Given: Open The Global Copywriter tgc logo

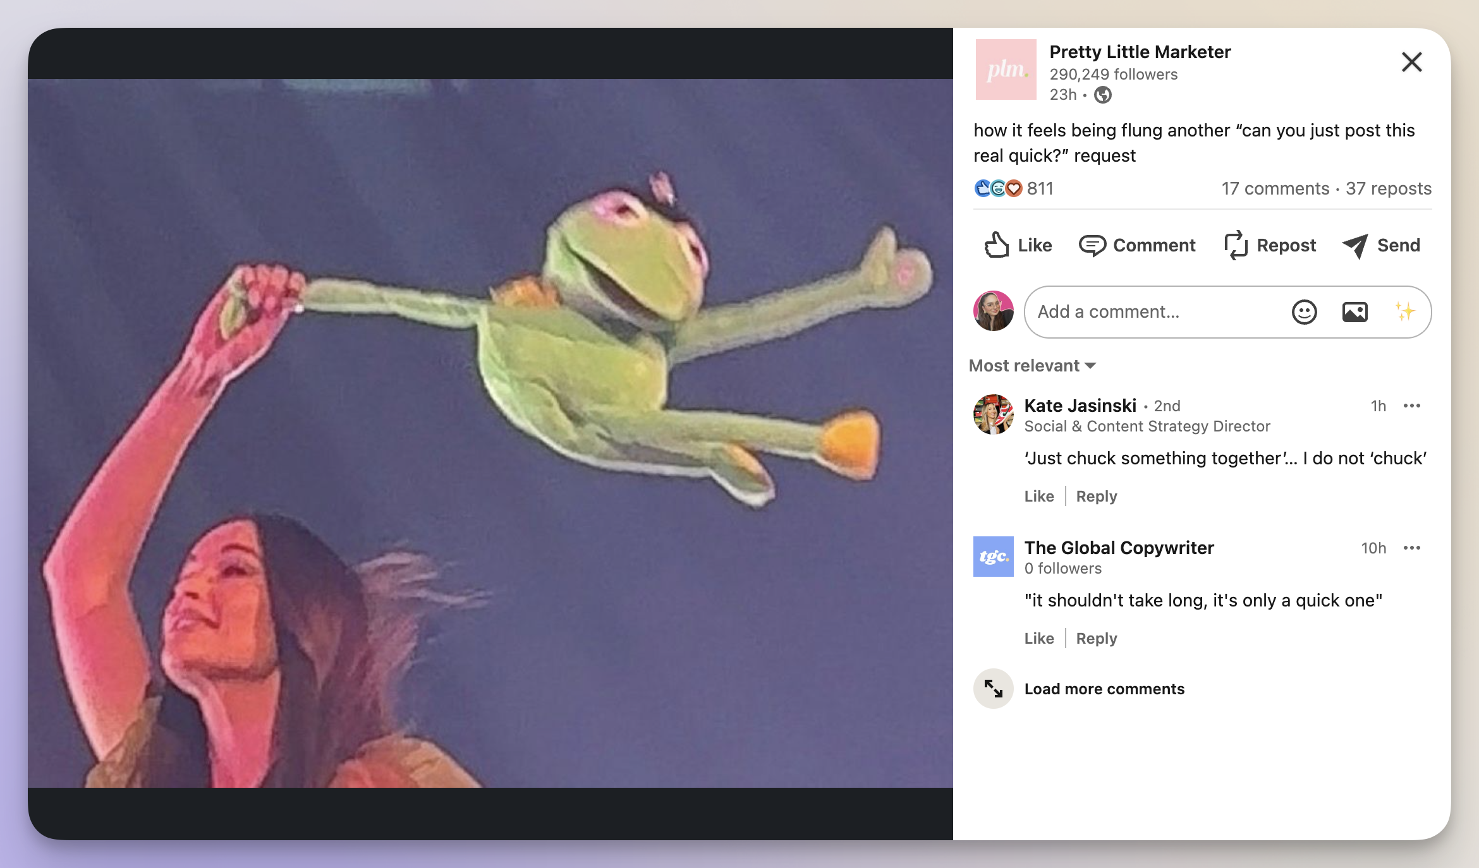Looking at the screenshot, I should [993, 557].
